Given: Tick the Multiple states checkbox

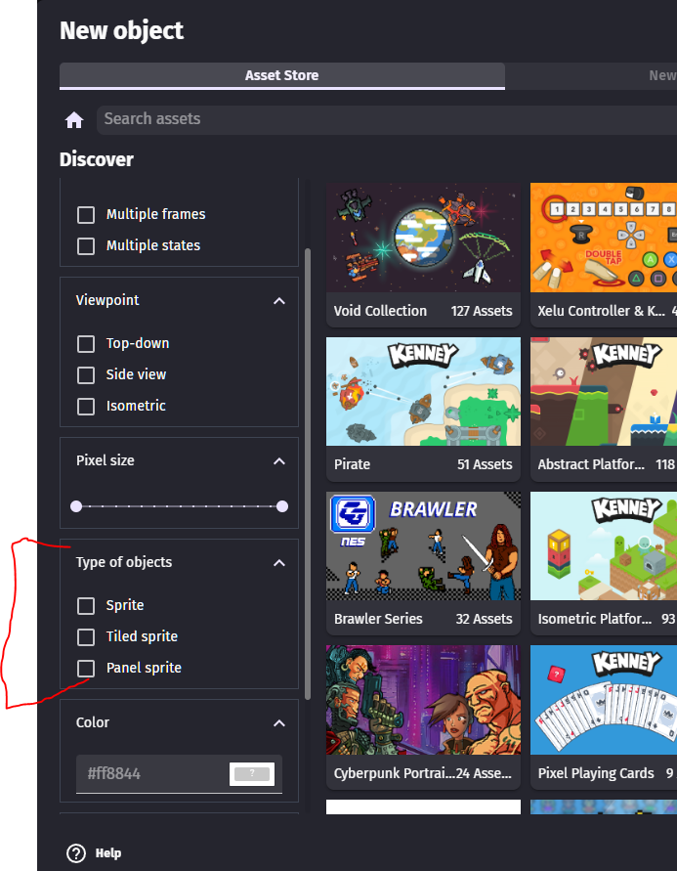Looking at the screenshot, I should tap(86, 246).
